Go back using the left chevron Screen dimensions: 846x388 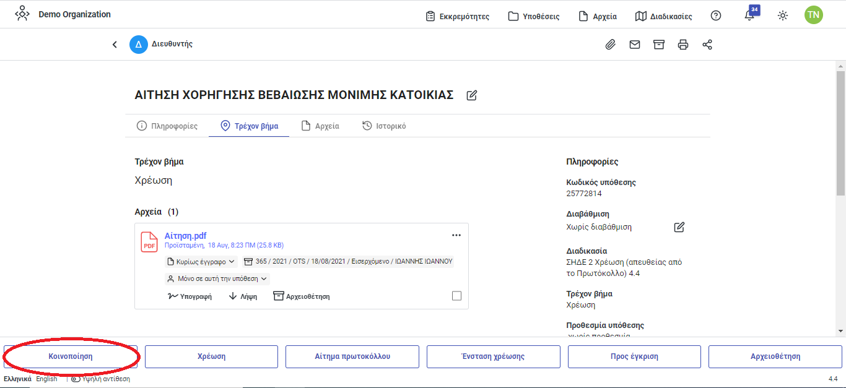click(x=115, y=45)
